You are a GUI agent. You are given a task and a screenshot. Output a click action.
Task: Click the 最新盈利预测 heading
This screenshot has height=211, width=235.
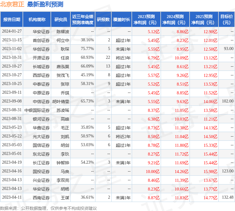pos(45,4)
